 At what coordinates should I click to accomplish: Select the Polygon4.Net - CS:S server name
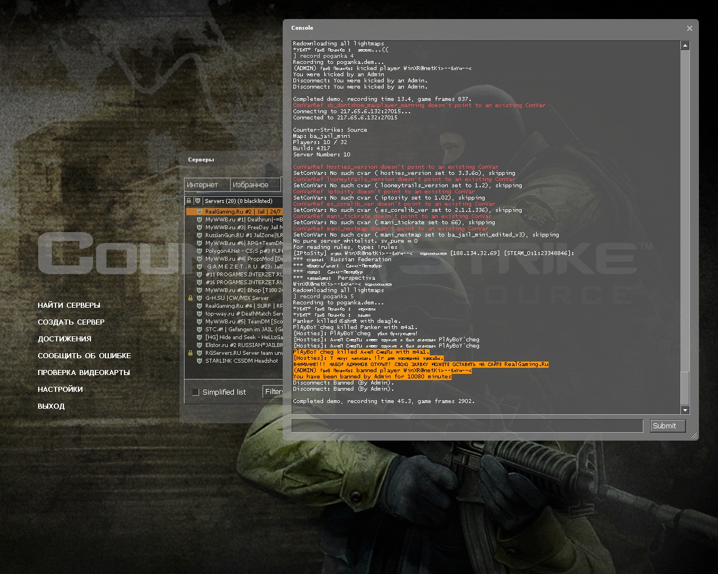click(244, 251)
